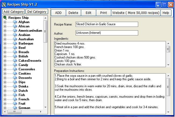Select the Cookies category
175x117 pixels.
tap(24, 74)
